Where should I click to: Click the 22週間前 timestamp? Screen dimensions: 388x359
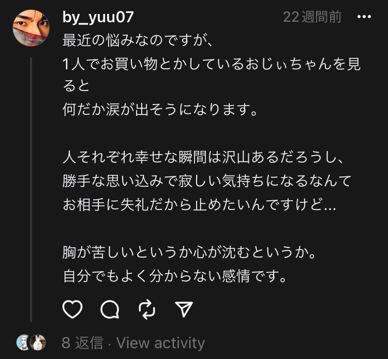[312, 17]
